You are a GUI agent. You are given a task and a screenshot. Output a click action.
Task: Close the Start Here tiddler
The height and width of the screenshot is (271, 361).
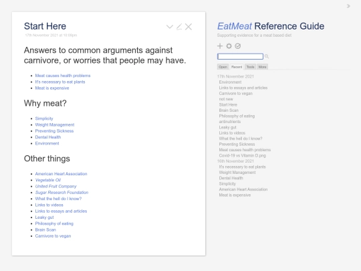click(189, 27)
